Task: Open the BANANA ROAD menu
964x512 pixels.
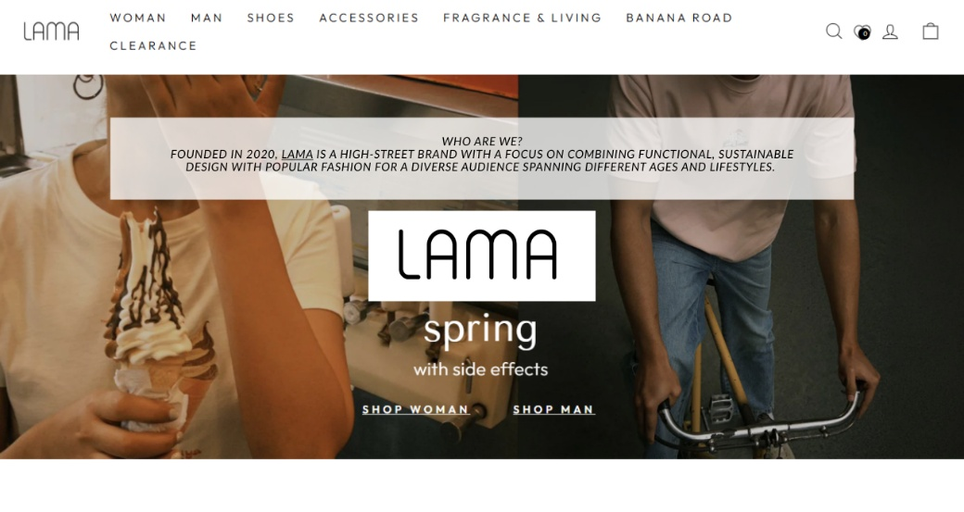Action: tap(679, 18)
